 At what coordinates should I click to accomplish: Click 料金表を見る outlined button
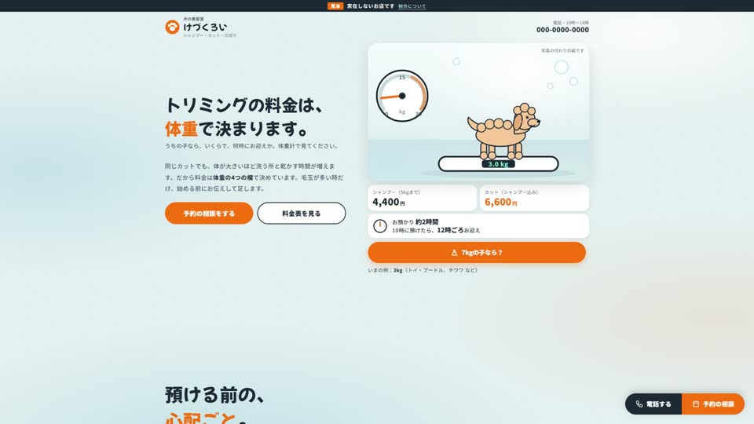coord(302,213)
